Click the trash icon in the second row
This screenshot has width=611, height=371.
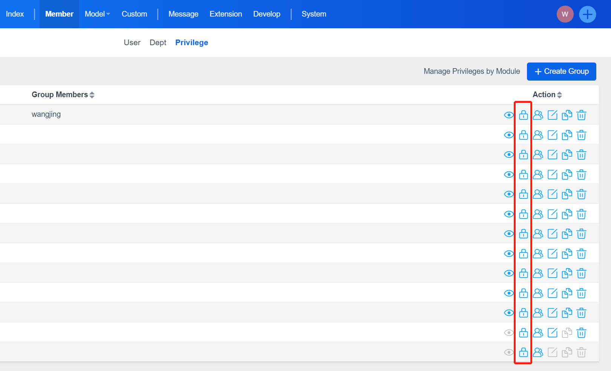(x=581, y=135)
